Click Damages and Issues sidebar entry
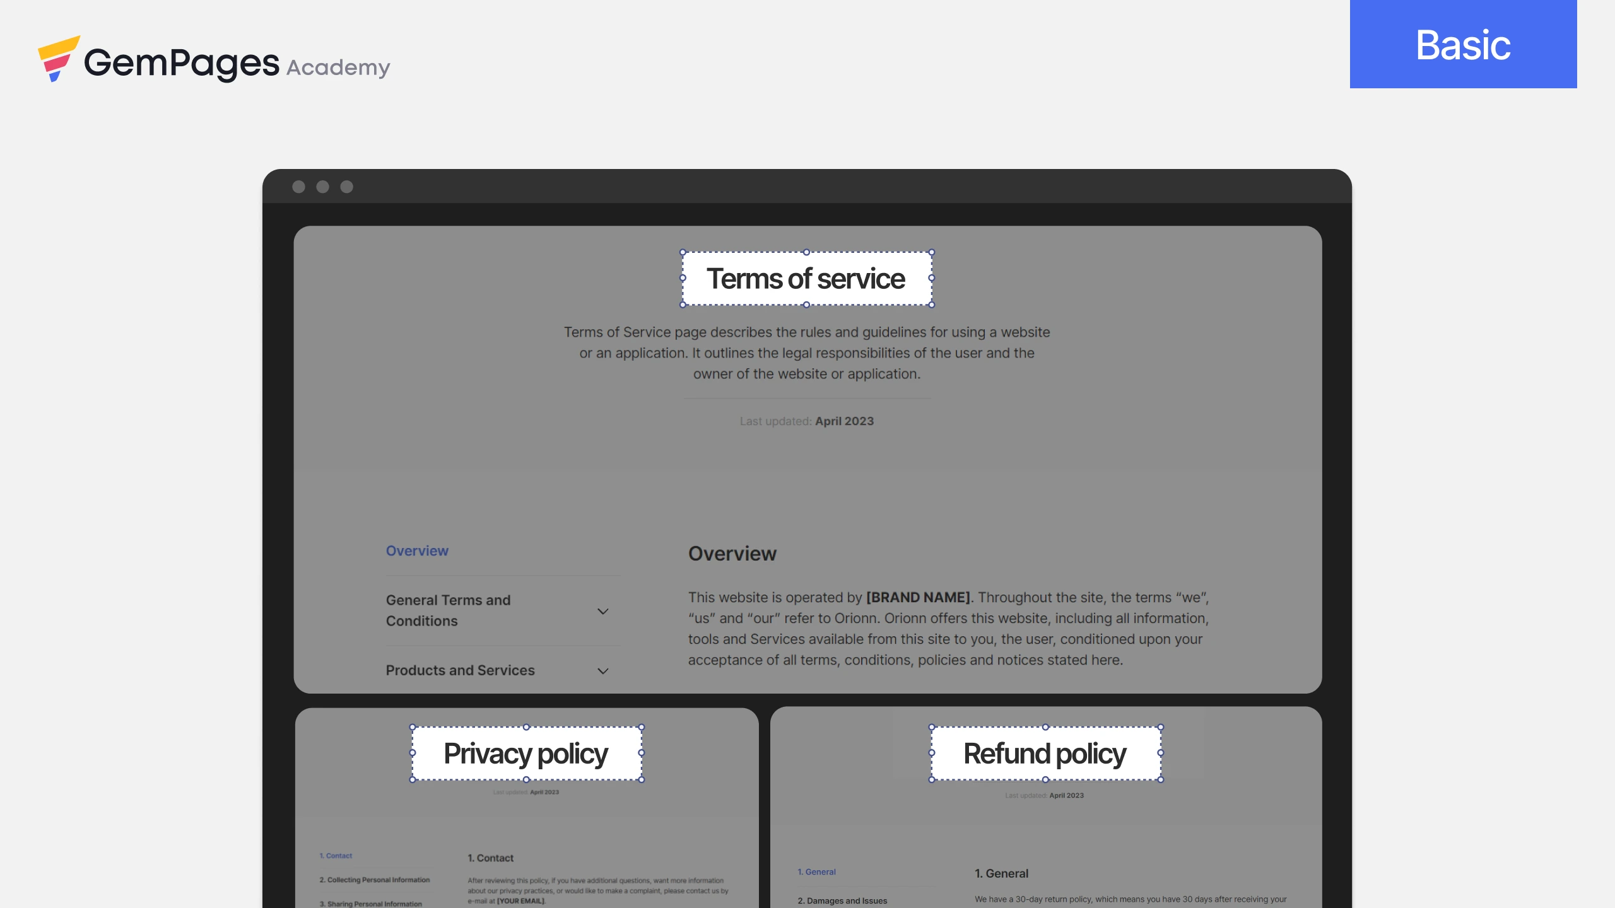 (843, 900)
